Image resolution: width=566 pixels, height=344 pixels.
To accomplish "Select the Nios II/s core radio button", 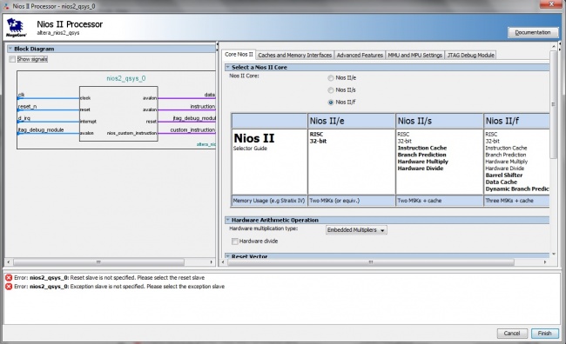I will click(x=330, y=90).
